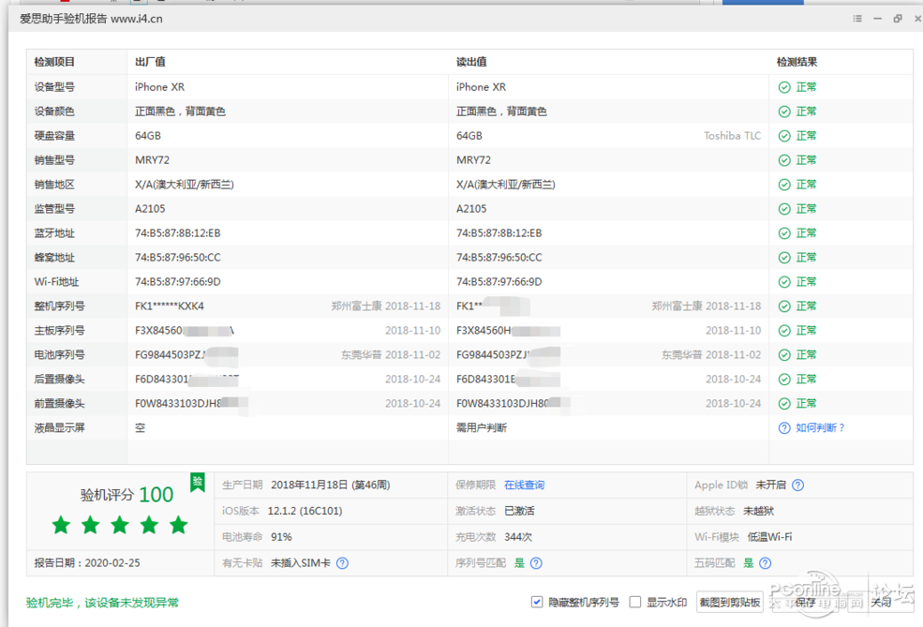This screenshot has width=923, height=627.
Task: Click the green check icon in 蜂窝地址 row
Action: 784,258
